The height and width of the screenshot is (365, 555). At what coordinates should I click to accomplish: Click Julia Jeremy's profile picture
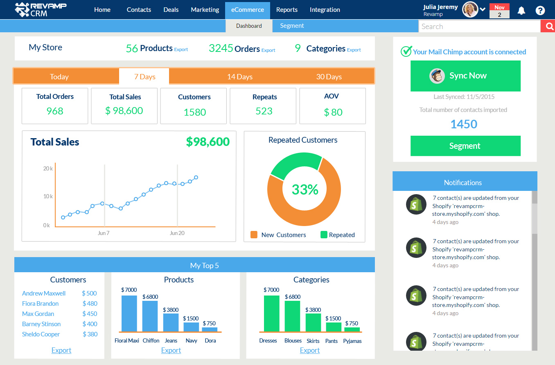[470, 9]
